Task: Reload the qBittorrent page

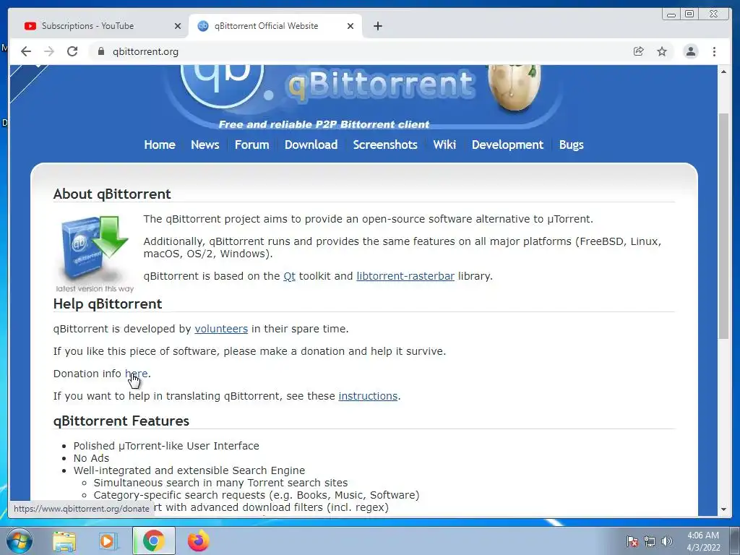Action: pos(72,51)
